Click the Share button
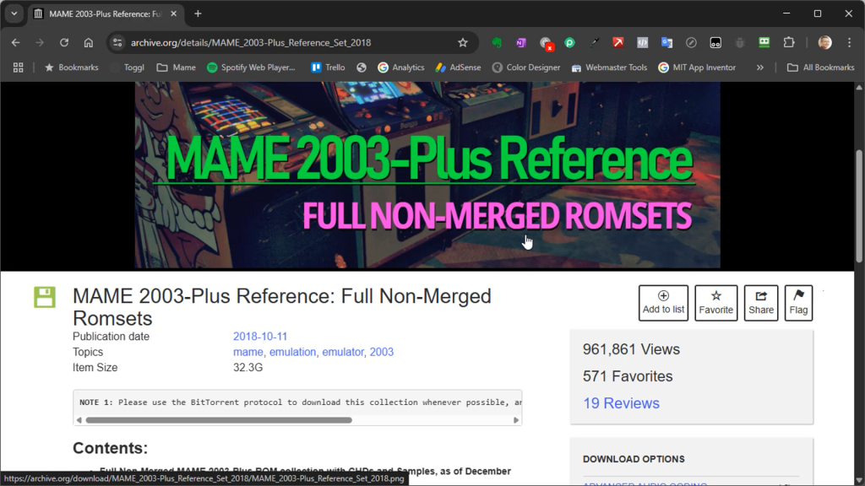 click(761, 303)
